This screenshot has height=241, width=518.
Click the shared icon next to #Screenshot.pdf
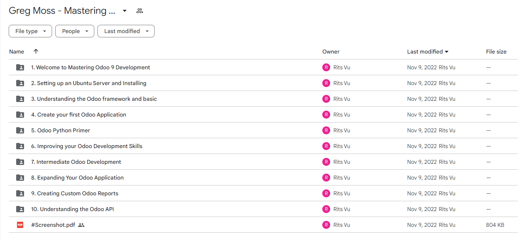(81, 225)
